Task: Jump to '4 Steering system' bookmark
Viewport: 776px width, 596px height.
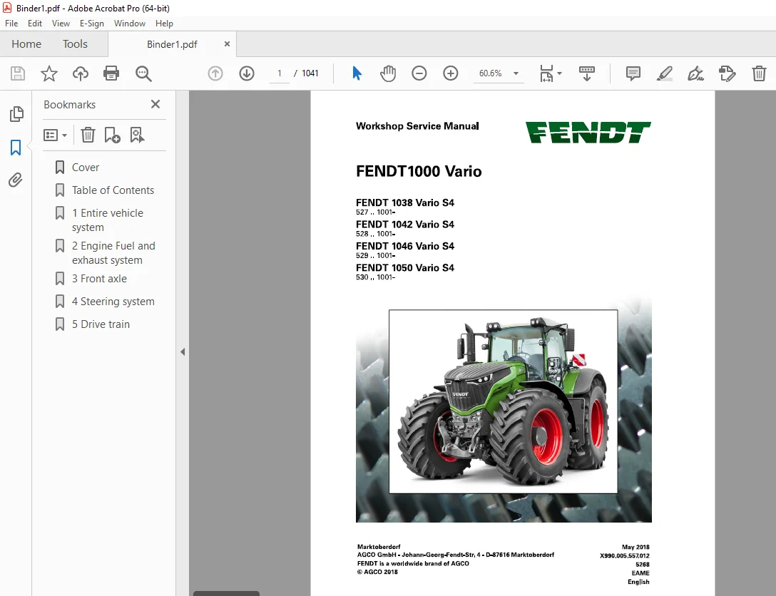Action: click(x=113, y=302)
